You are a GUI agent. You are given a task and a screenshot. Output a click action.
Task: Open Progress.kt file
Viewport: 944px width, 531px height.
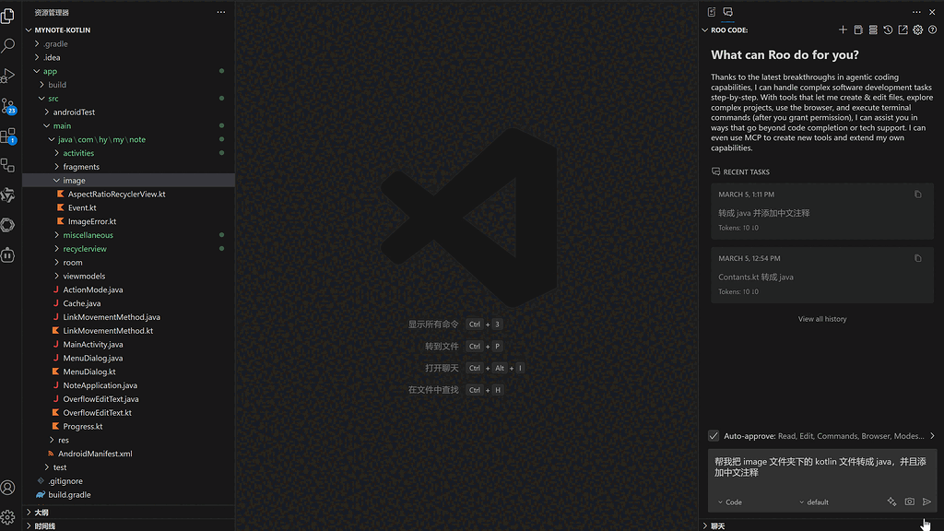[x=82, y=426]
